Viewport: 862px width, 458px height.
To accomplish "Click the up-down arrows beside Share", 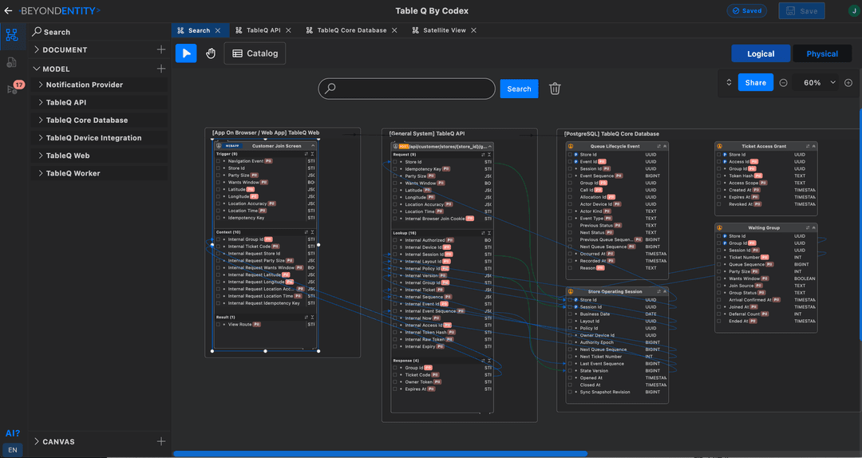I will tap(729, 82).
